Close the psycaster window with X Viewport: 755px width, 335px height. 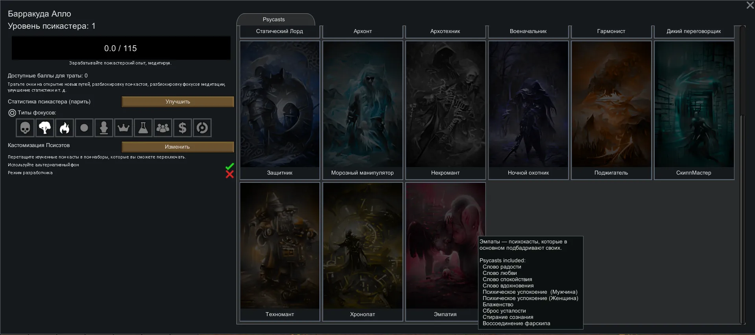click(x=750, y=5)
